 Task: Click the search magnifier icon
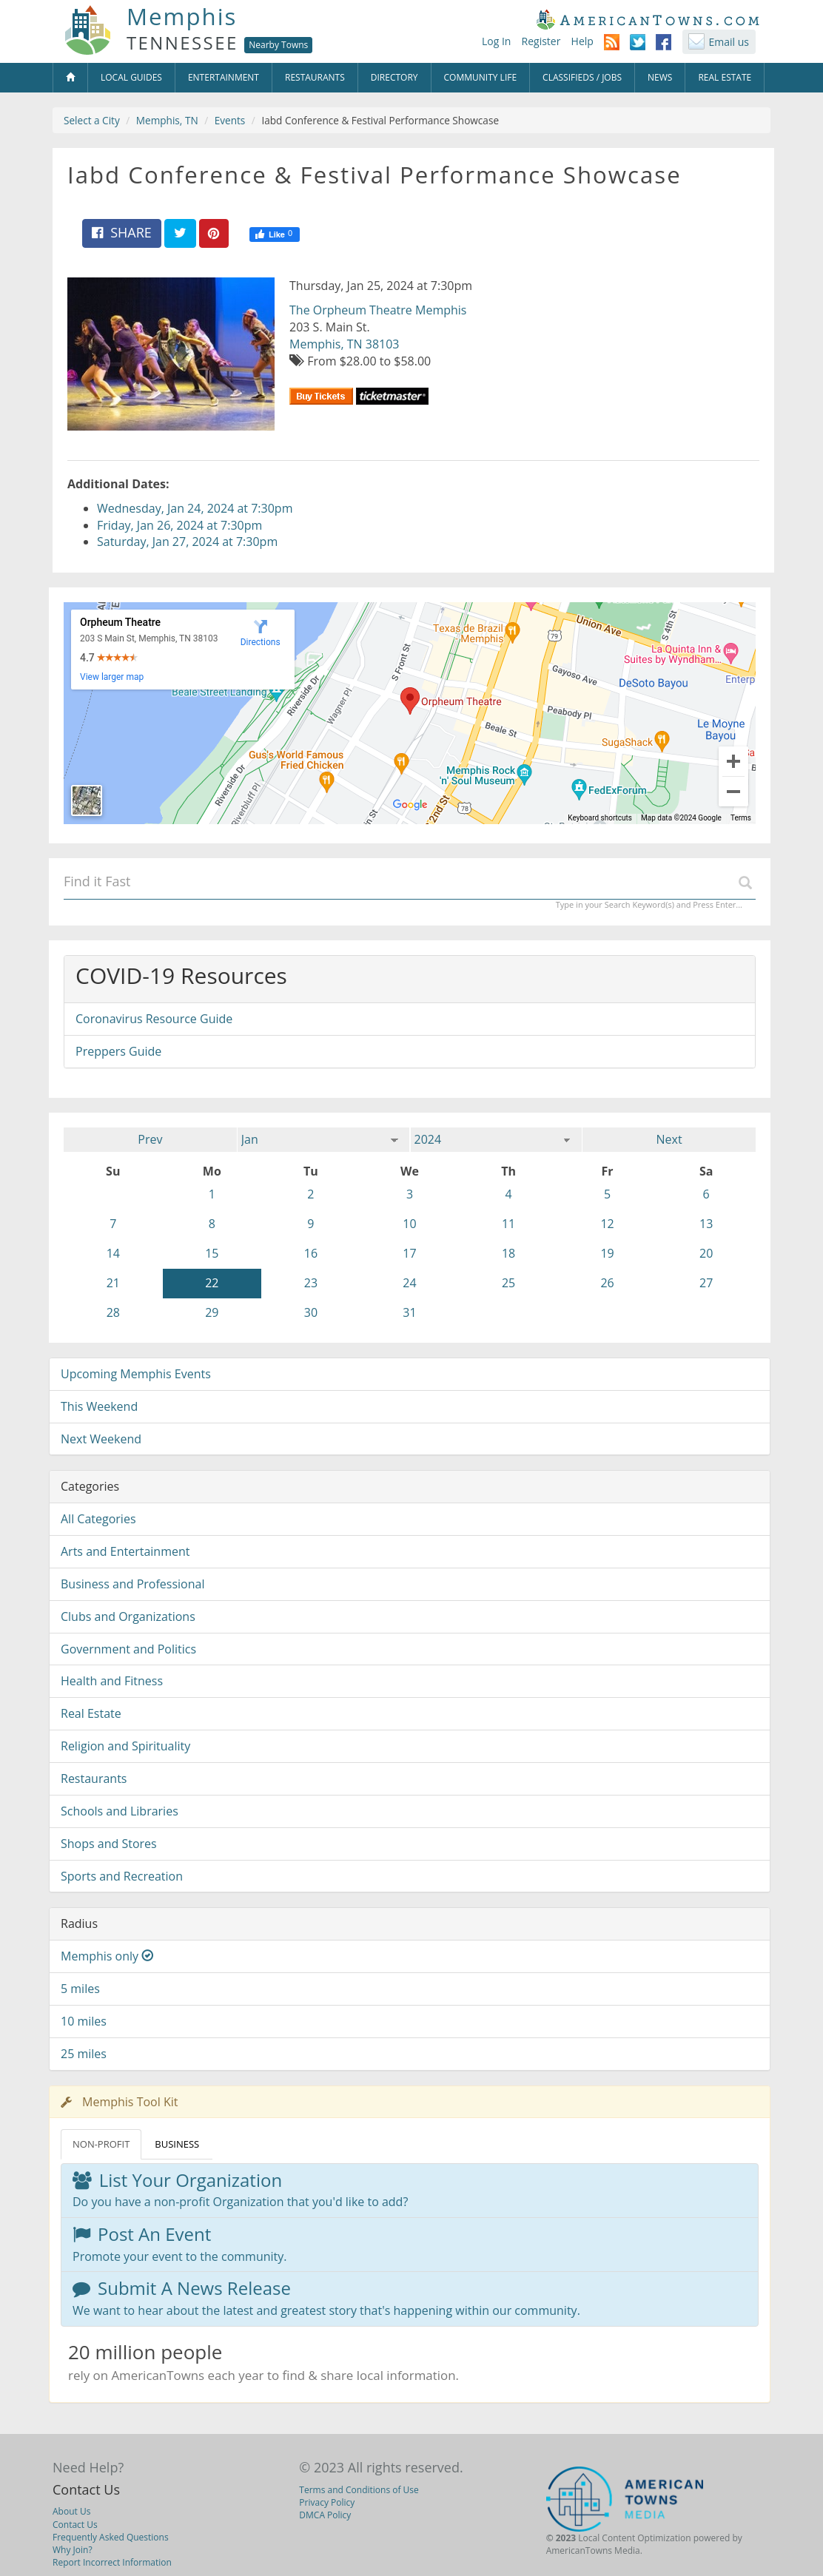coord(745,882)
